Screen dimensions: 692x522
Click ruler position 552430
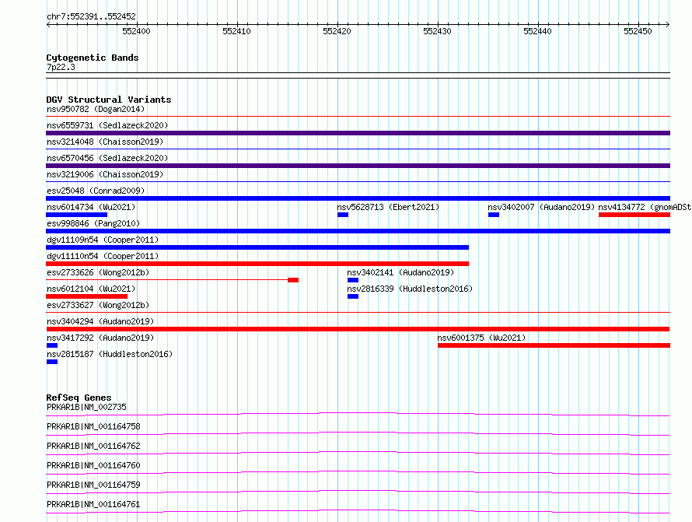point(437,31)
